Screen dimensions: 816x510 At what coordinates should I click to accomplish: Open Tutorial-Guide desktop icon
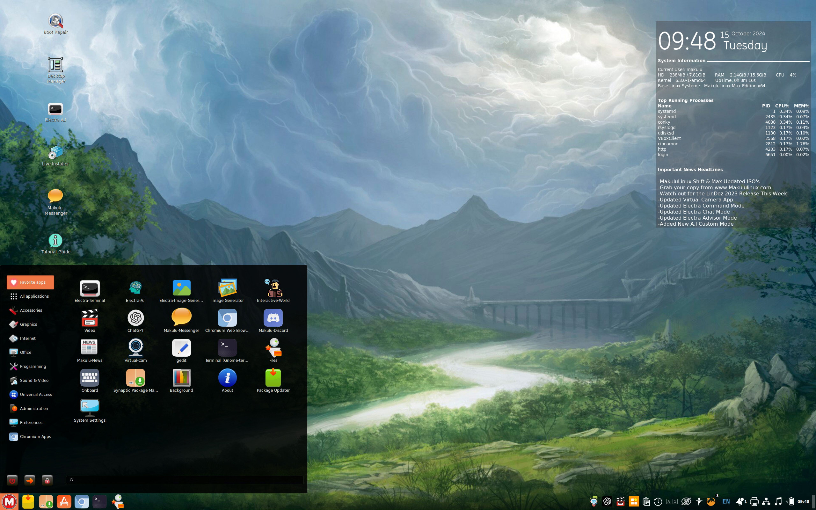(56, 244)
